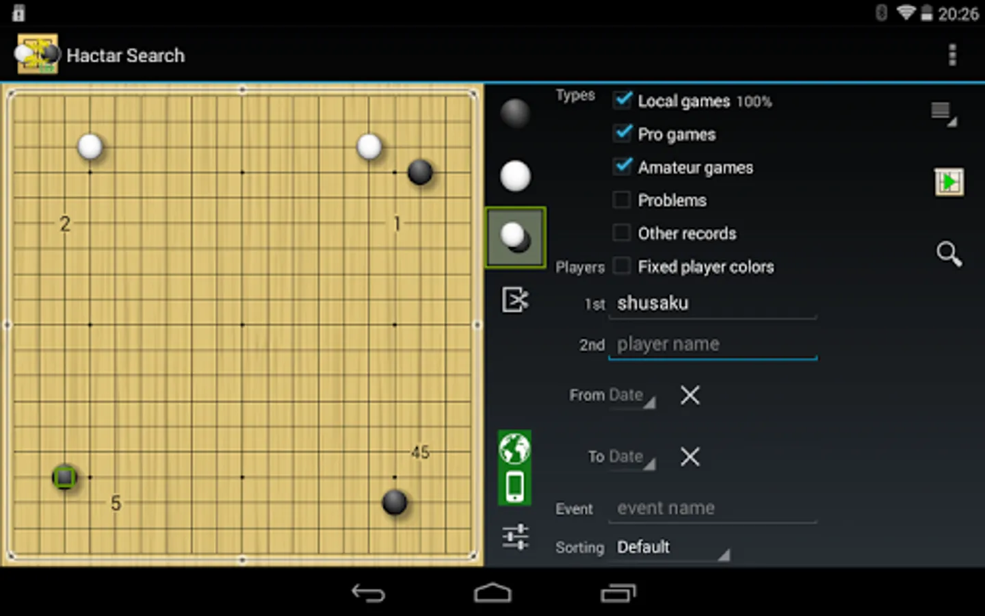The image size is (985, 616).
Task: Start search with magnifier icon
Action: [949, 254]
